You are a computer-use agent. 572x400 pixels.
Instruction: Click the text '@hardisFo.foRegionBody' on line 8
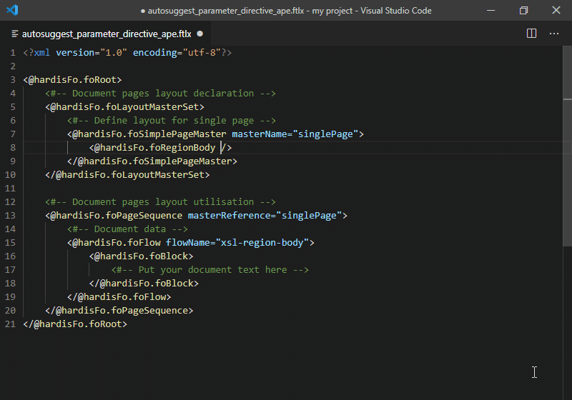(154, 148)
